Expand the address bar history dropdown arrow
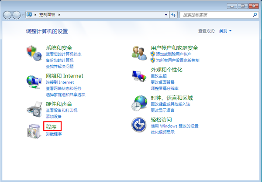Viewport: 262px width, 182px height. (166, 15)
